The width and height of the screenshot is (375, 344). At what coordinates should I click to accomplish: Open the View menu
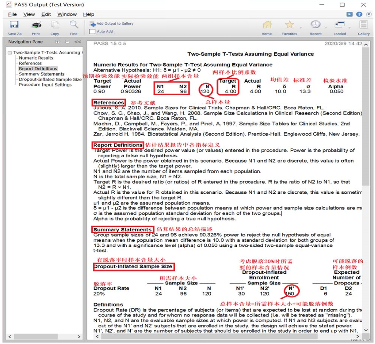(29, 14)
